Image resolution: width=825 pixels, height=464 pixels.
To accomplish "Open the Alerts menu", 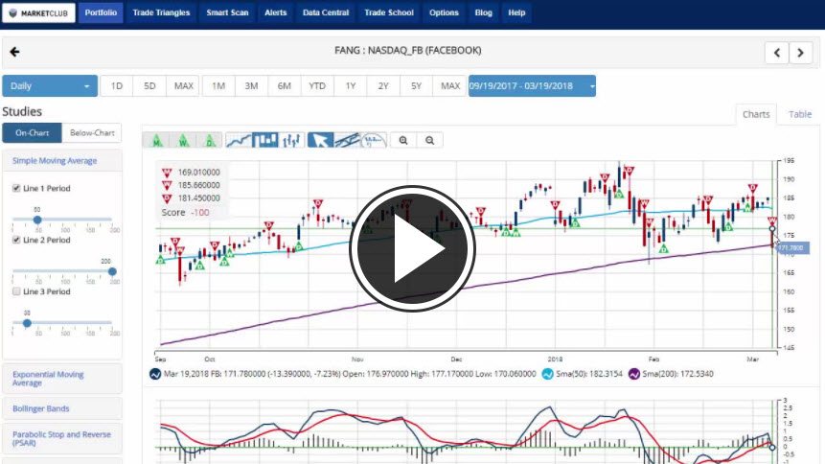I will pos(276,12).
